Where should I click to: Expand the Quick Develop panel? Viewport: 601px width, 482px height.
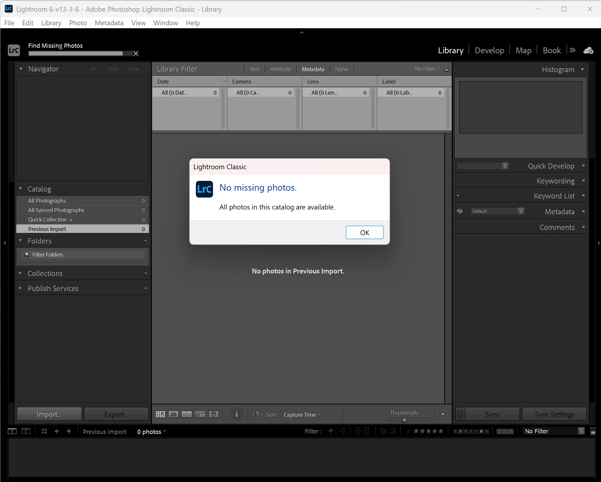click(x=583, y=166)
